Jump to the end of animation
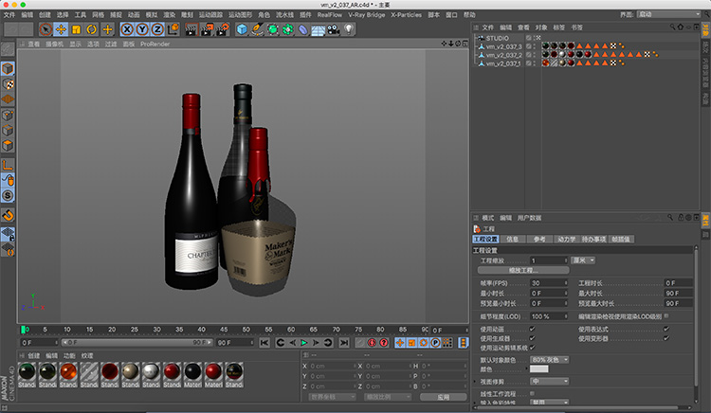Image resolution: width=711 pixels, height=413 pixels. (344, 343)
